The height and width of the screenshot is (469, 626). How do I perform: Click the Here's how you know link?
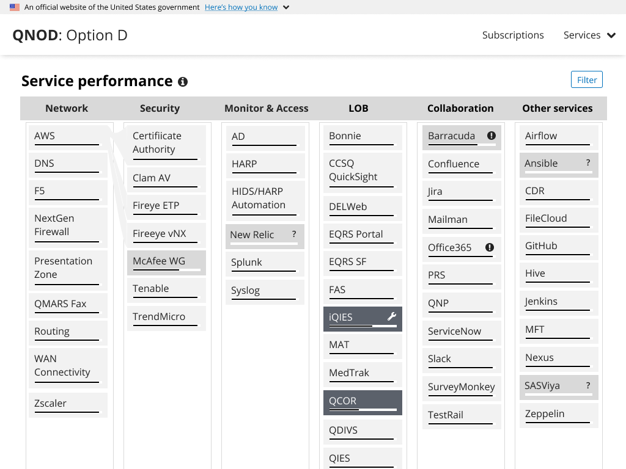pos(241,7)
